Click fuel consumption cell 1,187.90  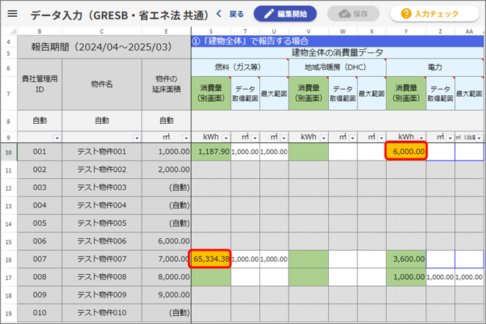211,152
